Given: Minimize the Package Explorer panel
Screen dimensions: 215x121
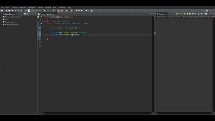Looking at the screenshot, I should (33, 14).
